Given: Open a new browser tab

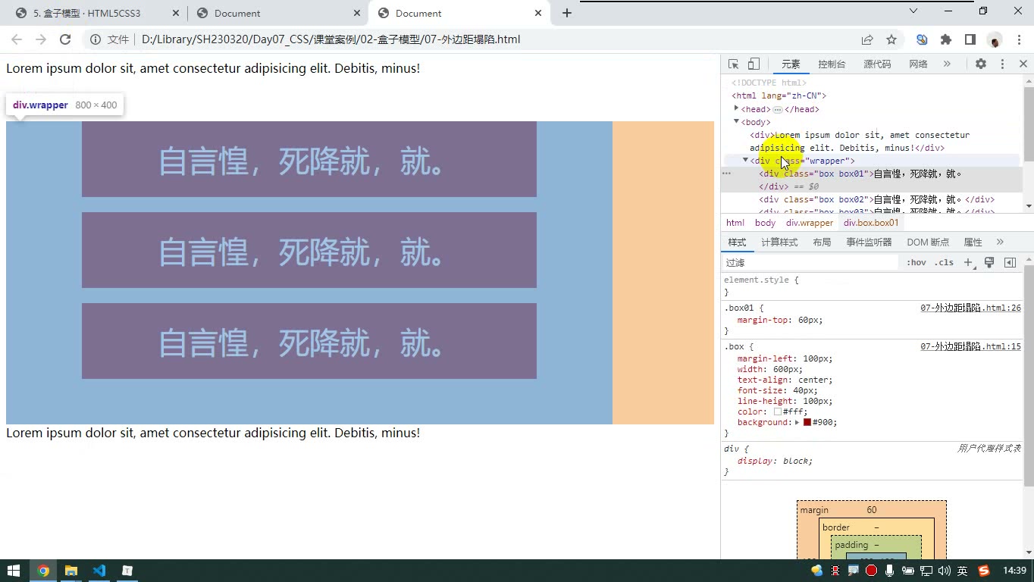Looking at the screenshot, I should click(x=567, y=13).
